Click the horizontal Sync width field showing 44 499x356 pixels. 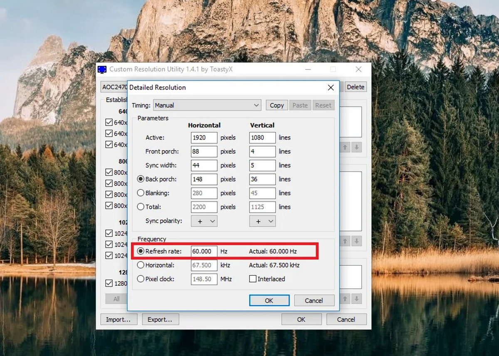click(x=204, y=165)
